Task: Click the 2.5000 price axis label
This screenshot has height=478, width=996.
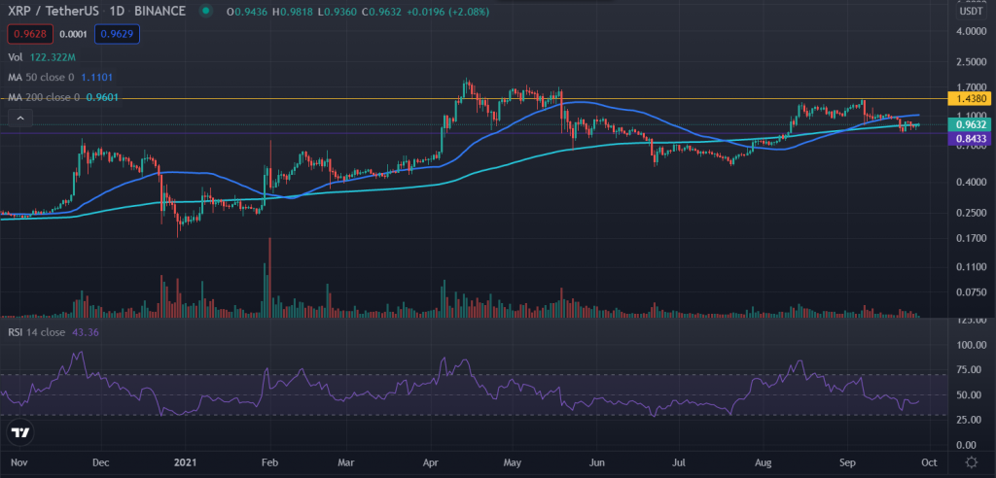Action: coord(970,61)
